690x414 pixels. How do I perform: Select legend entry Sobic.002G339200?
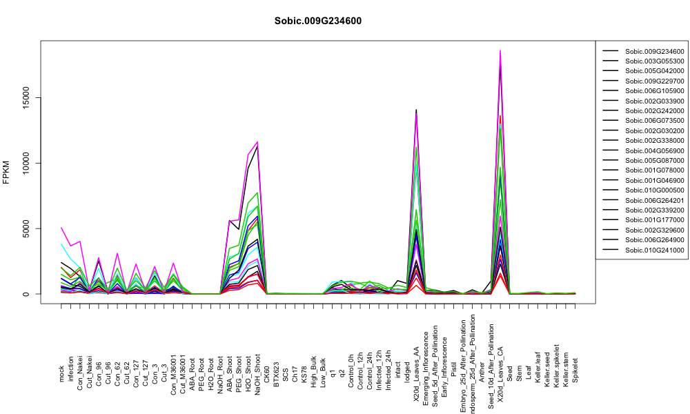tap(654, 210)
